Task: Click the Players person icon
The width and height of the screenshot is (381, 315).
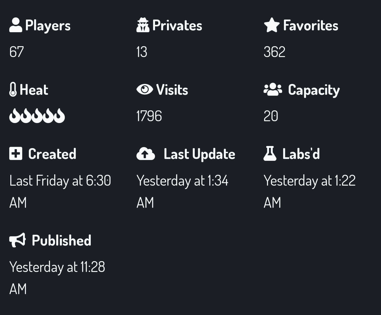Action: [16, 25]
